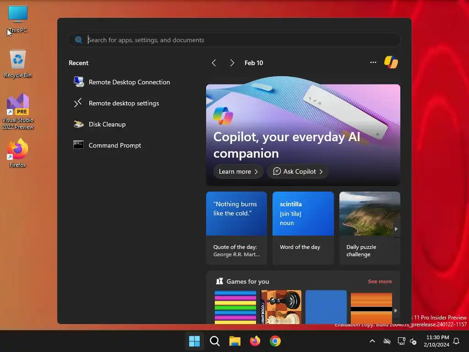Open the colorful Bing rewards icon
This screenshot has width=469, height=352.
[391, 62]
